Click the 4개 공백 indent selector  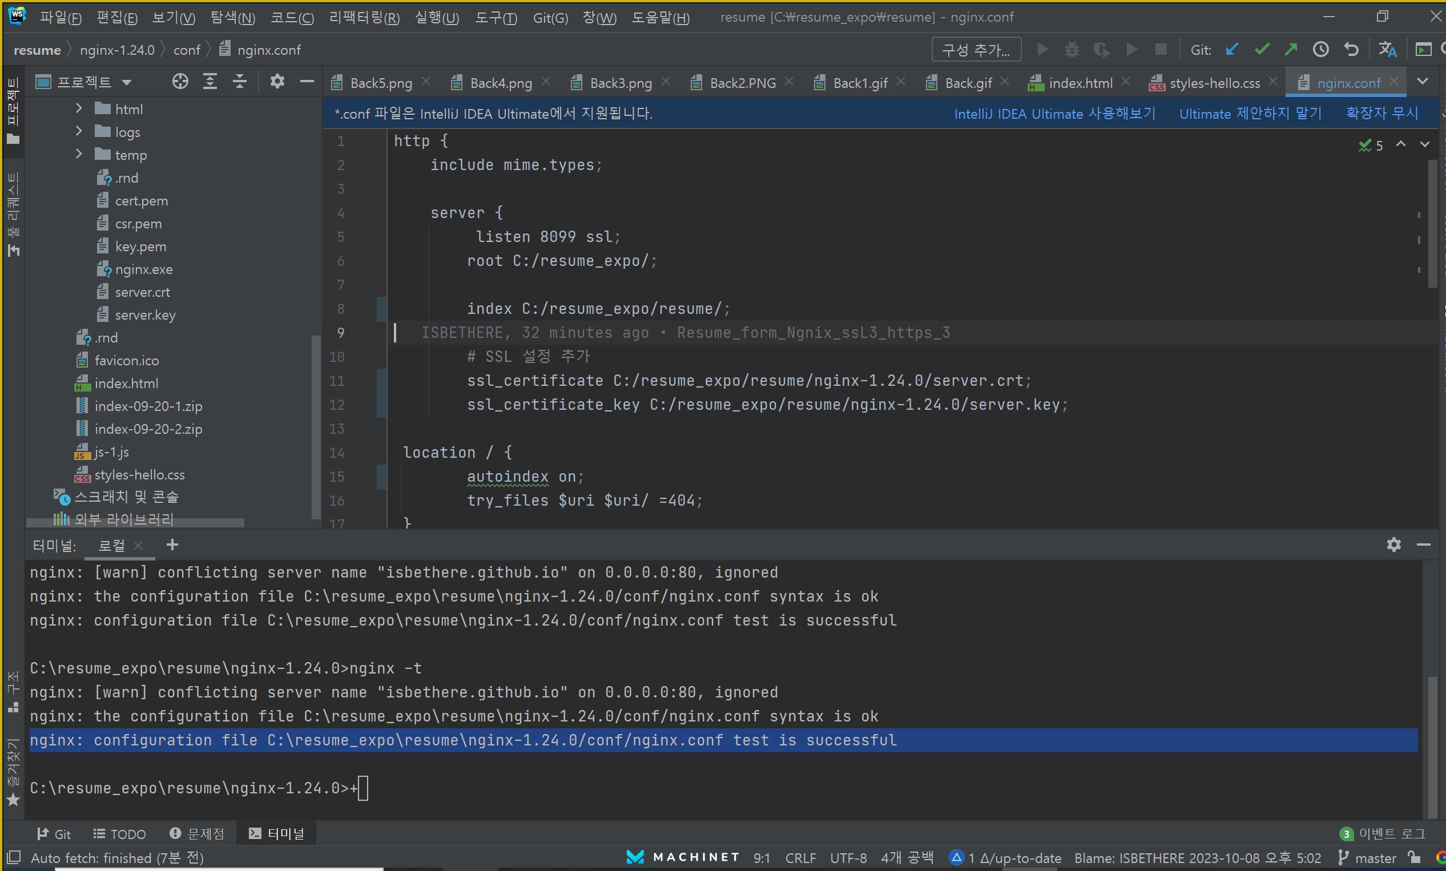pos(907,857)
